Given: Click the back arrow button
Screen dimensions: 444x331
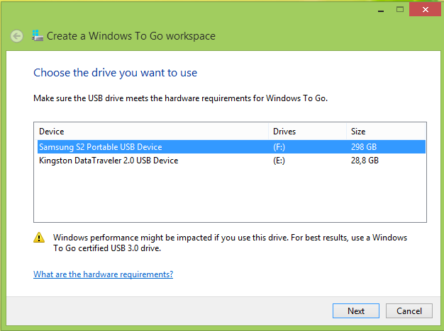Looking at the screenshot, I should (17, 36).
